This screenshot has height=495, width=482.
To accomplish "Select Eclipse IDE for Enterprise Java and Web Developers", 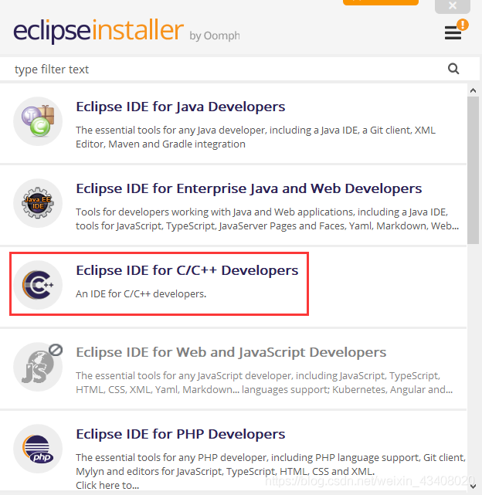I will point(249,188).
